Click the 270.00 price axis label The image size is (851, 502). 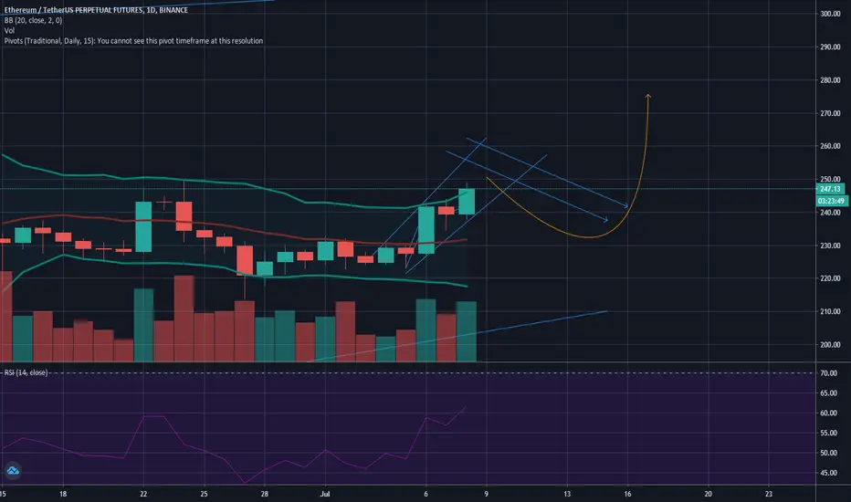830,113
